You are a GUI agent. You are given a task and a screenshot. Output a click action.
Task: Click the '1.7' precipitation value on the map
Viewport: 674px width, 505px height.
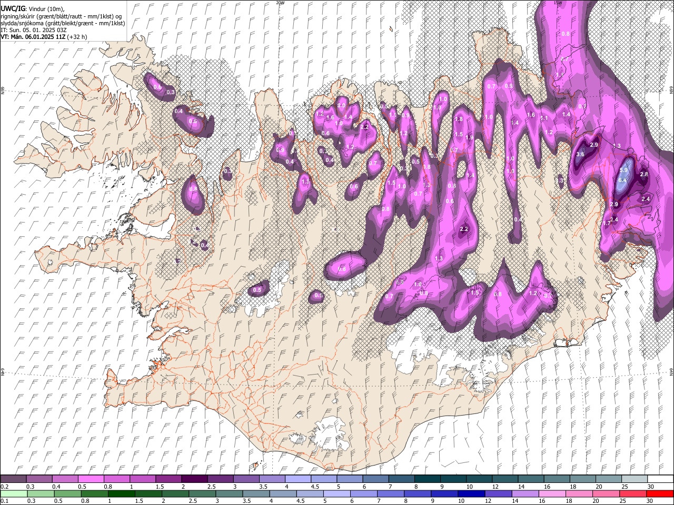pos(606,223)
